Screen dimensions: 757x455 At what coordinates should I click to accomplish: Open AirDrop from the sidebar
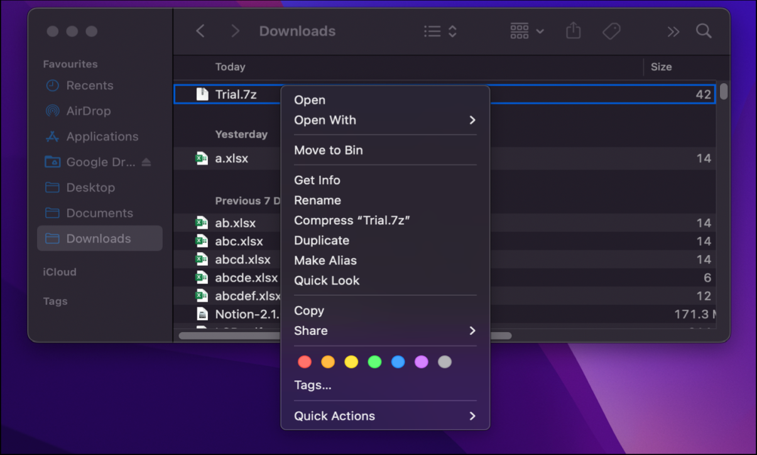click(x=88, y=111)
